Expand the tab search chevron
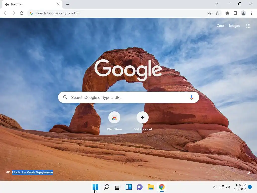 [x=217, y=4]
